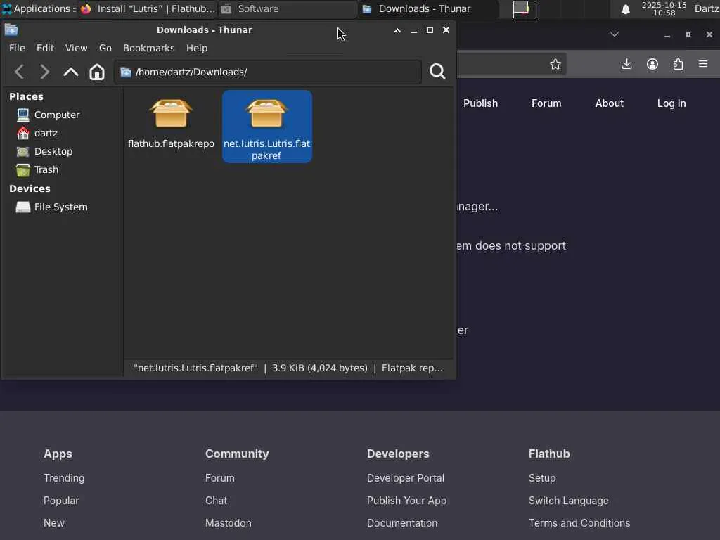Click the date and time clock
Image resolution: width=720 pixels, height=540 pixels.
coord(664,8)
